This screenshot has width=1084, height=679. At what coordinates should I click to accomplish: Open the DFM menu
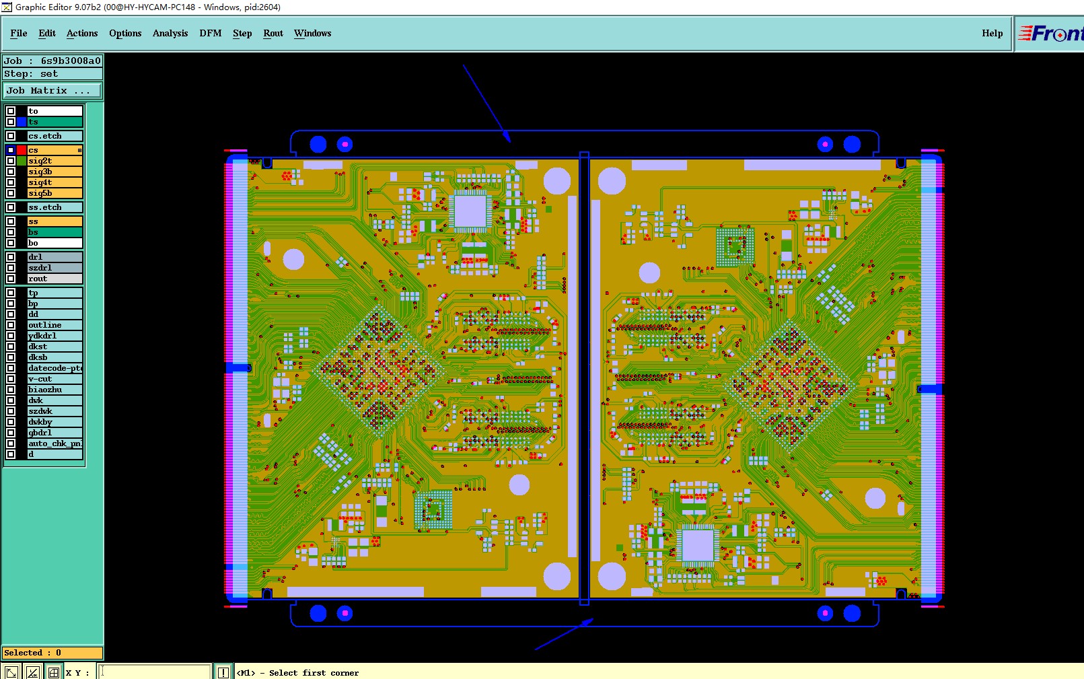pos(211,33)
